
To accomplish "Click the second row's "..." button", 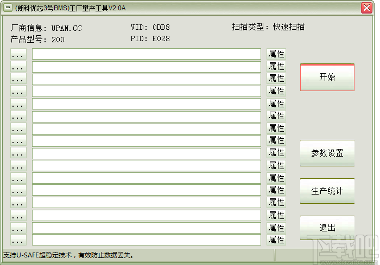I will 18,67.
